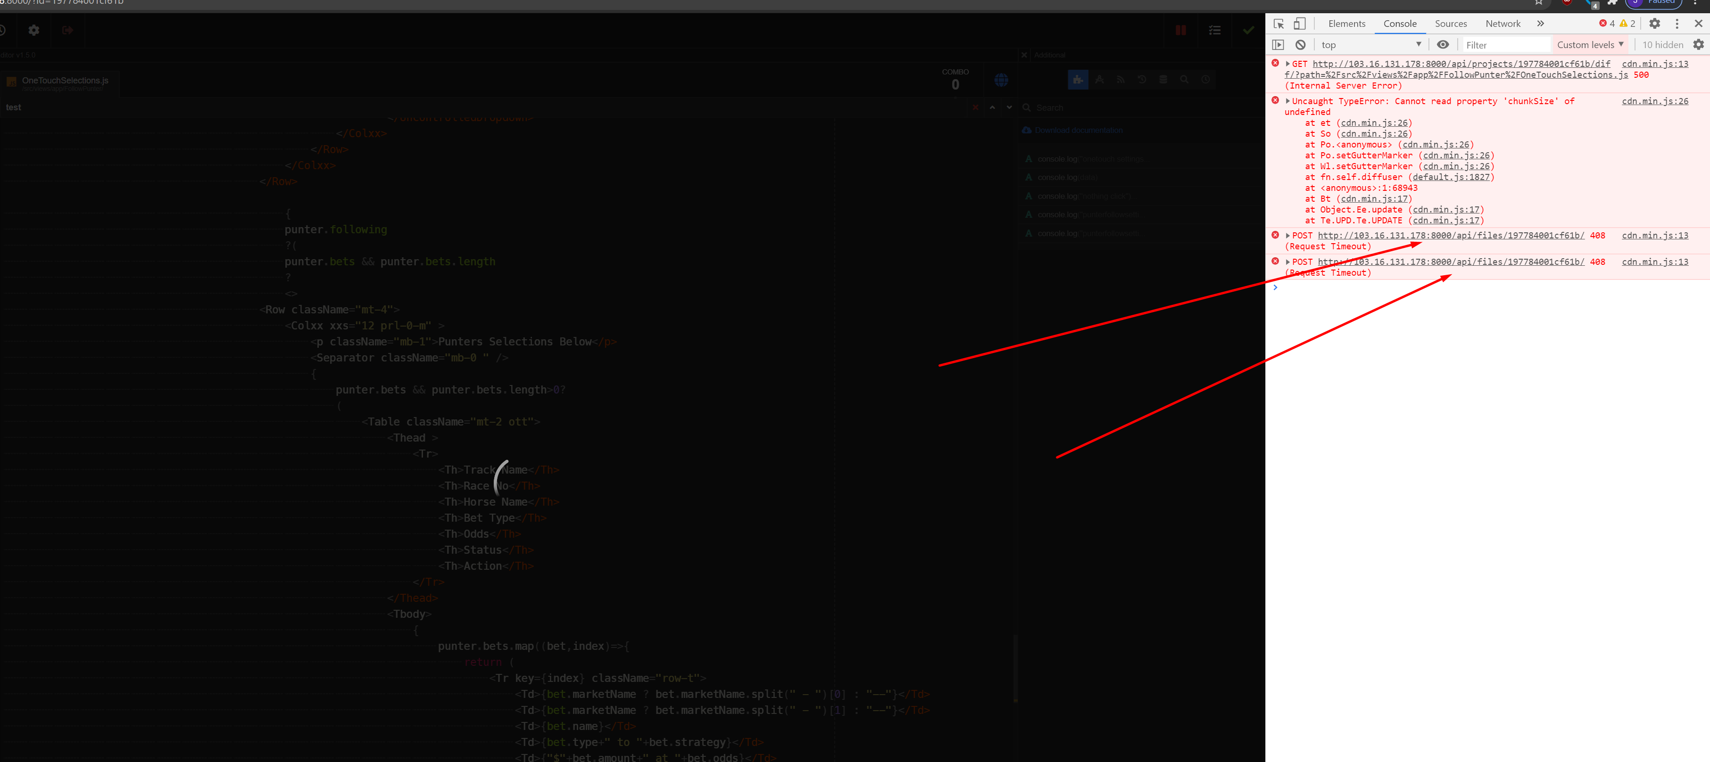Click the red error count badge
The width and height of the screenshot is (1710, 762).
click(1606, 24)
